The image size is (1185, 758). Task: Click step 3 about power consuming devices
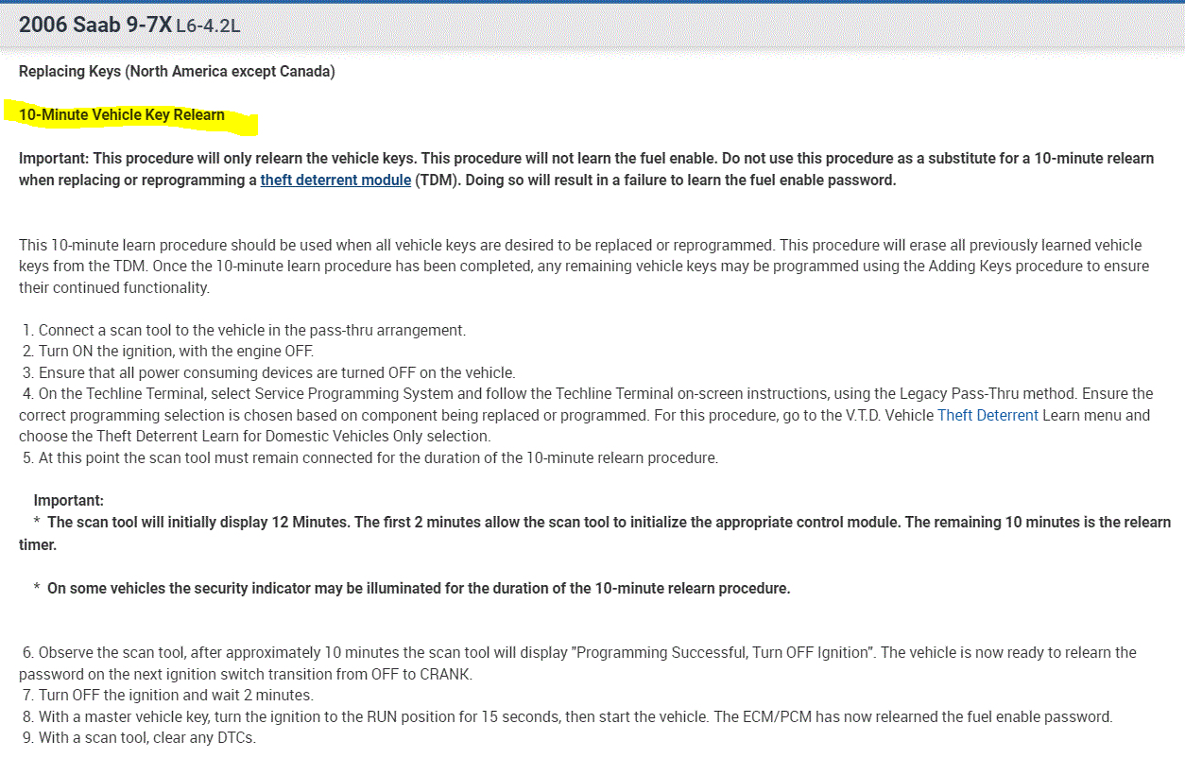269,372
